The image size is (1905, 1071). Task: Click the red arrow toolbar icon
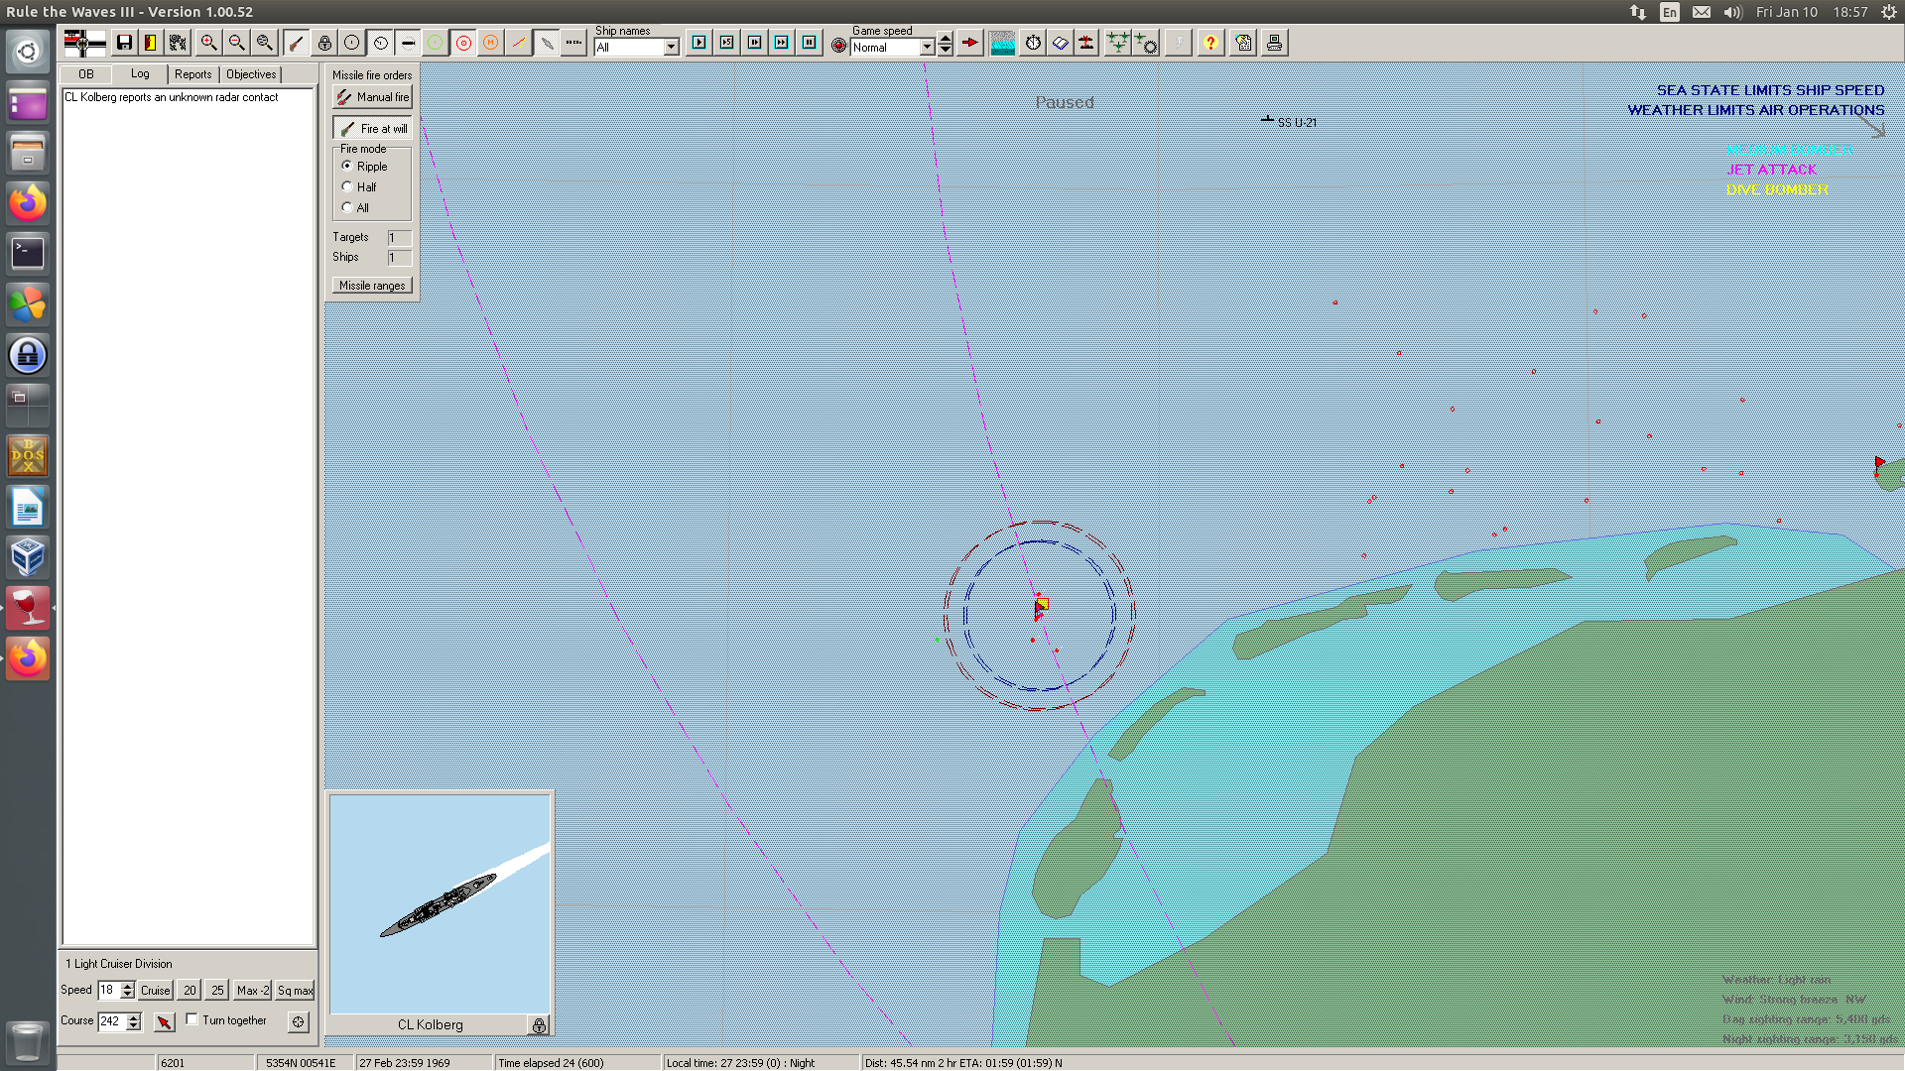[969, 43]
